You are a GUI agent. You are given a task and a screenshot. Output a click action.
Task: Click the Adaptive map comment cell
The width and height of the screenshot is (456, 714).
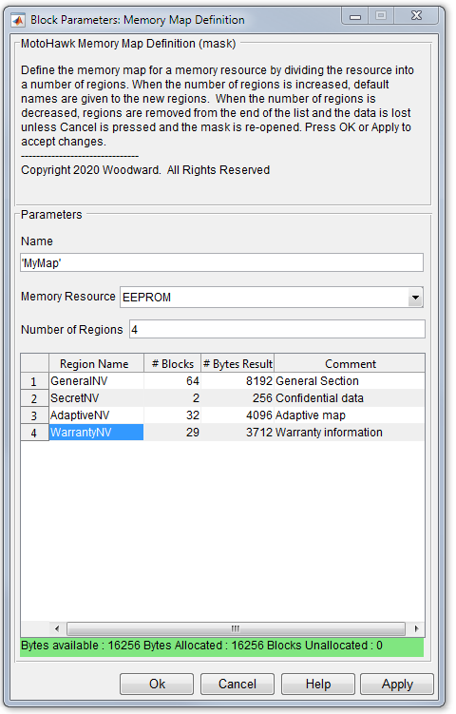[350, 415]
